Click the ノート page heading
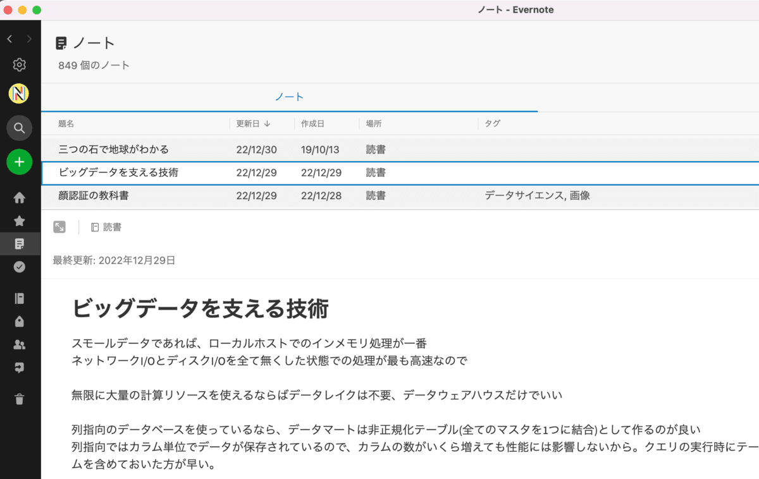 94,43
